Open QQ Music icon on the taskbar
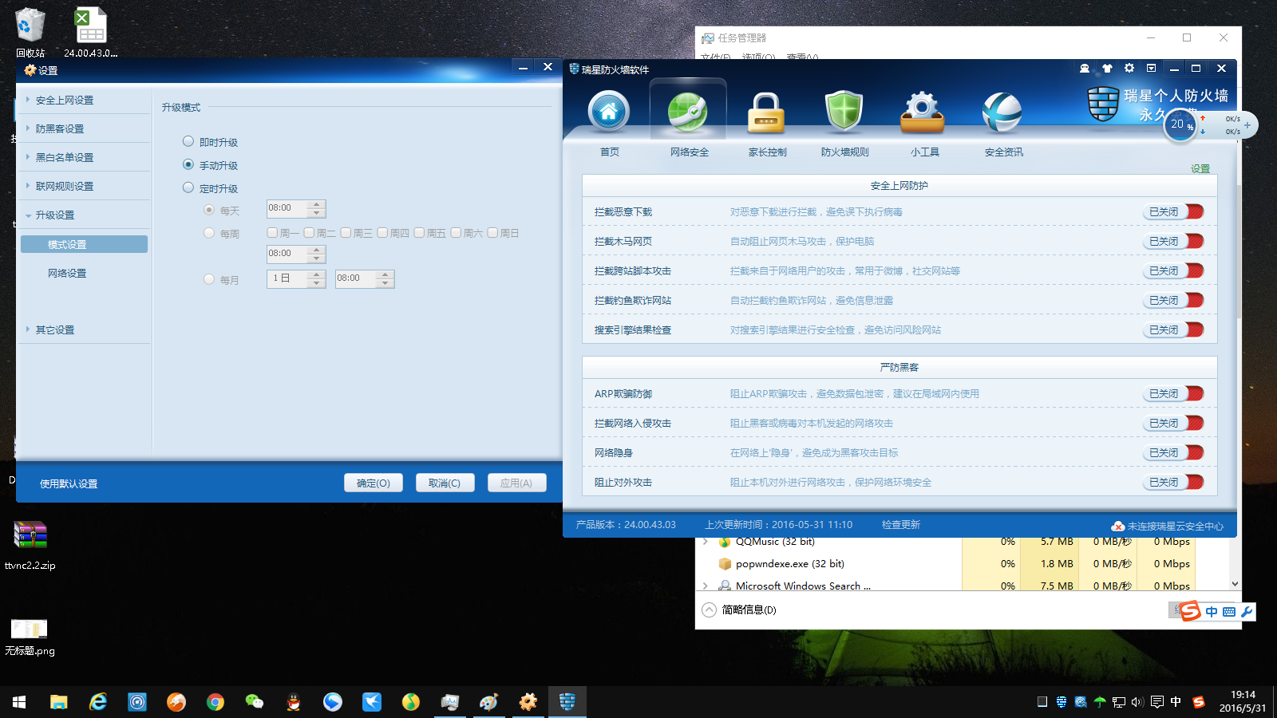 click(x=411, y=702)
